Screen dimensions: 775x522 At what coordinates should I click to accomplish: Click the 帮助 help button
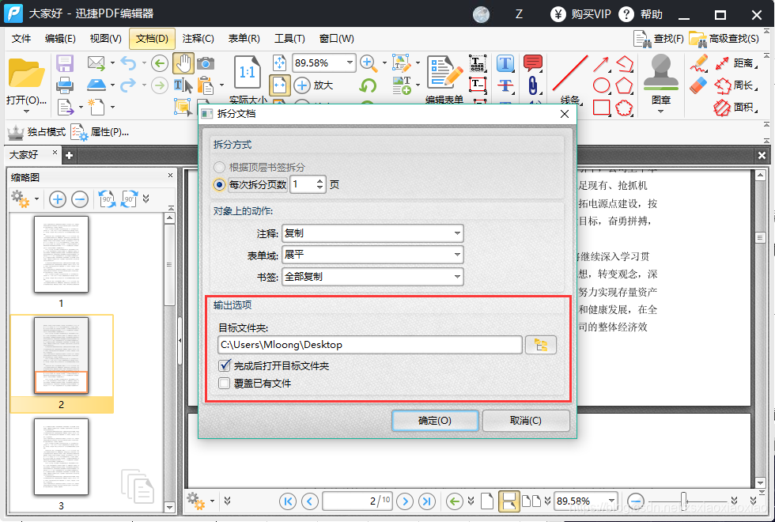coord(641,14)
